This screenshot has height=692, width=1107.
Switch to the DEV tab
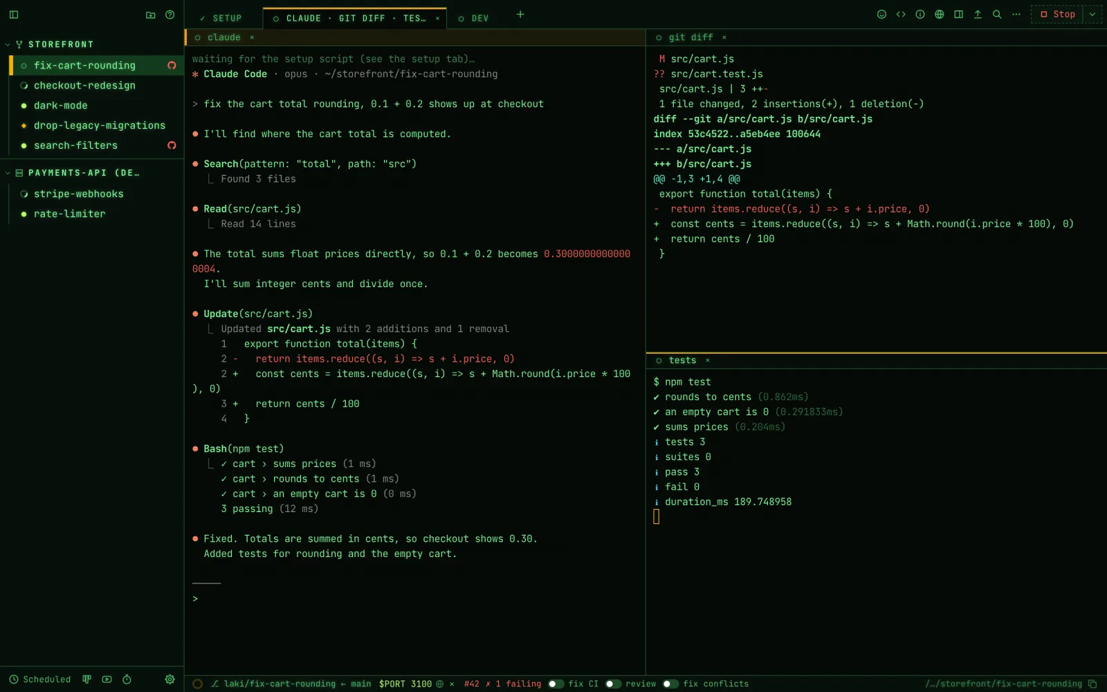[473, 19]
